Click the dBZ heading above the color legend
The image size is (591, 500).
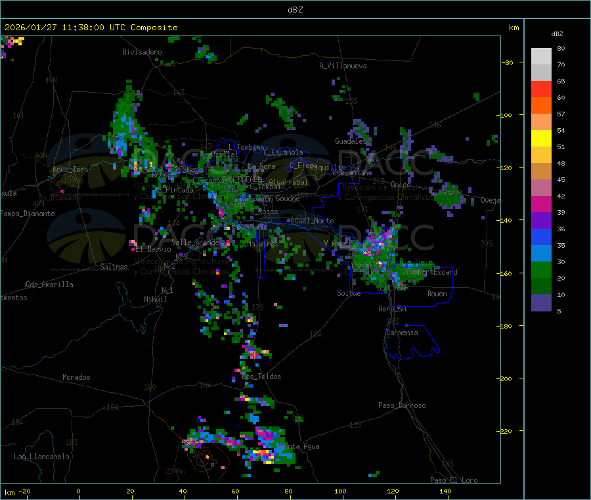[x=557, y=34]
